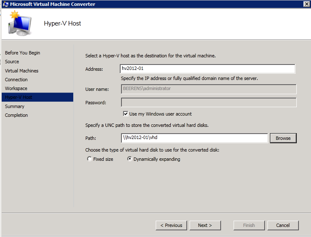The height and width of the screenshot is (237, 311).
Task: Click 'Specify a UNC path to store' instruction
Action: pos(147,125)
